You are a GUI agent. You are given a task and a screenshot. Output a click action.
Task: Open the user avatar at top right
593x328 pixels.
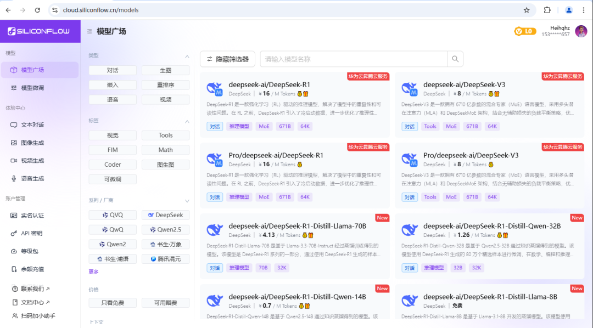point(581,31)
